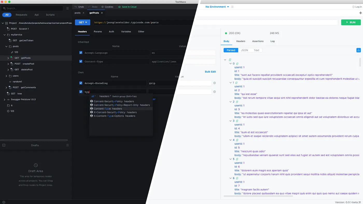This screenshot has width=363, height=204.
Task: Switch body view to JSON
Action: click(x=245, y=50)
